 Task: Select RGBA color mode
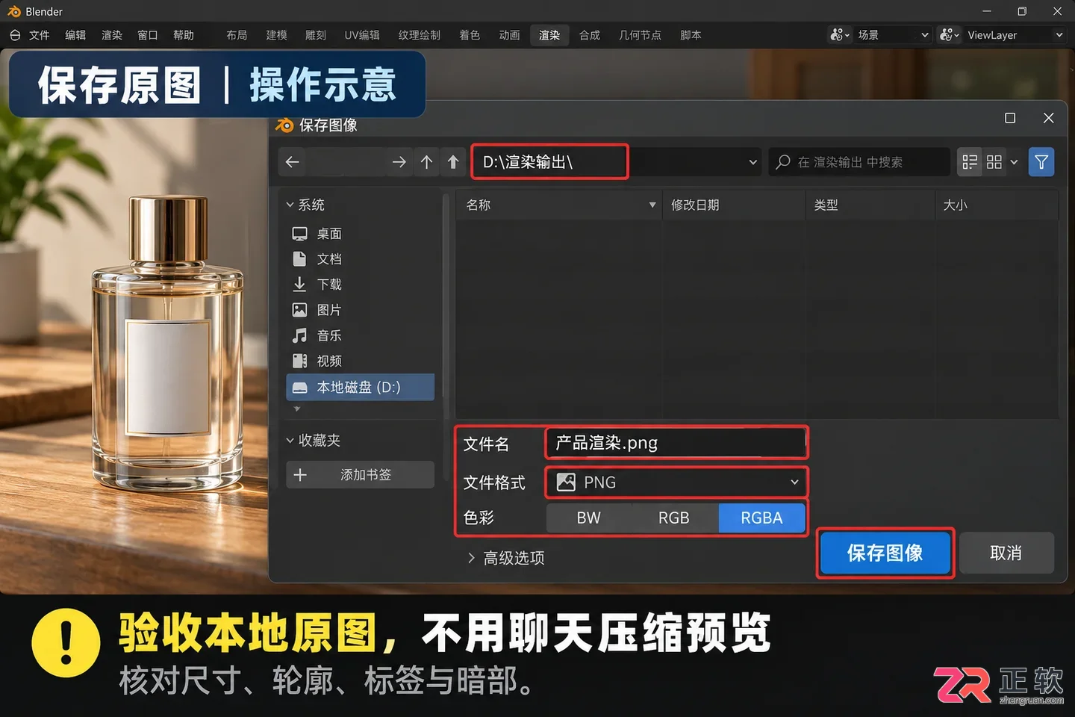(x=761, y=518)
